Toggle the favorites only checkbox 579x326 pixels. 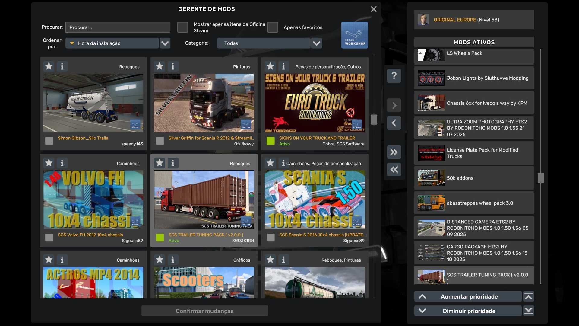pyautogui.click(x=273, y=27)
